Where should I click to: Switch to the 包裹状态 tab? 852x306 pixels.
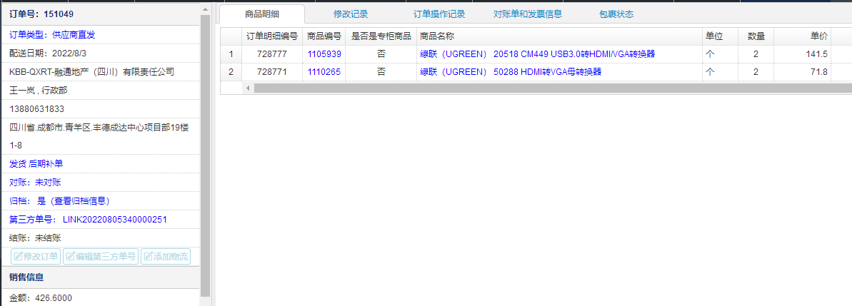(616, 14)
